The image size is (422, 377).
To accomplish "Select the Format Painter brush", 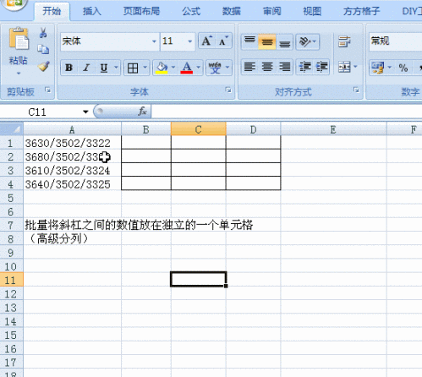I will 44,66.
